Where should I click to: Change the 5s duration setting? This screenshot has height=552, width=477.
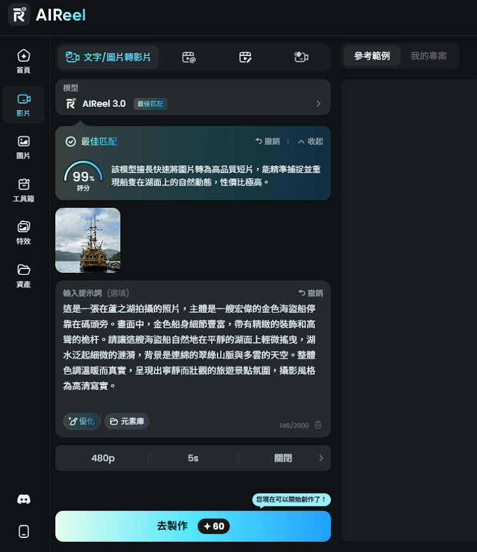pos(193,458)
